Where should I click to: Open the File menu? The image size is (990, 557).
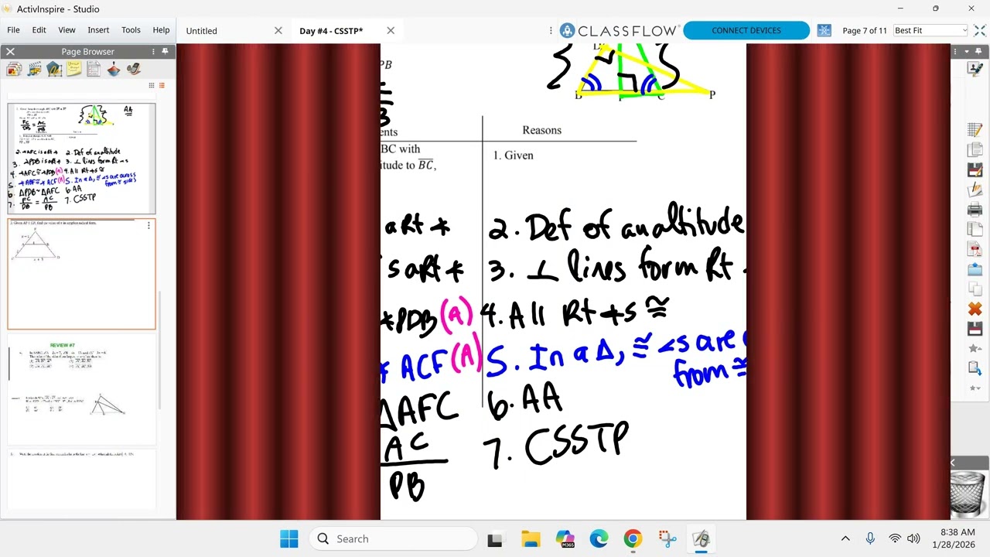pos(13,30)
